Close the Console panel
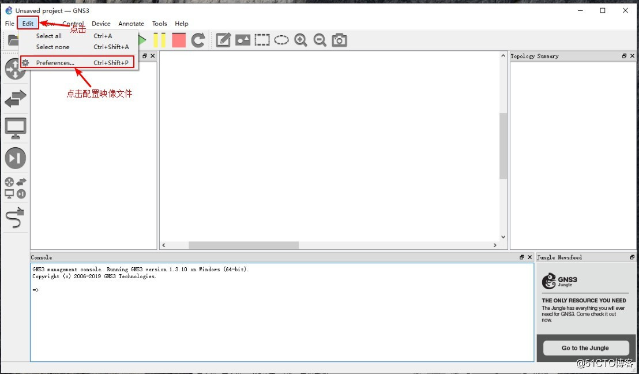 (530, 257)
